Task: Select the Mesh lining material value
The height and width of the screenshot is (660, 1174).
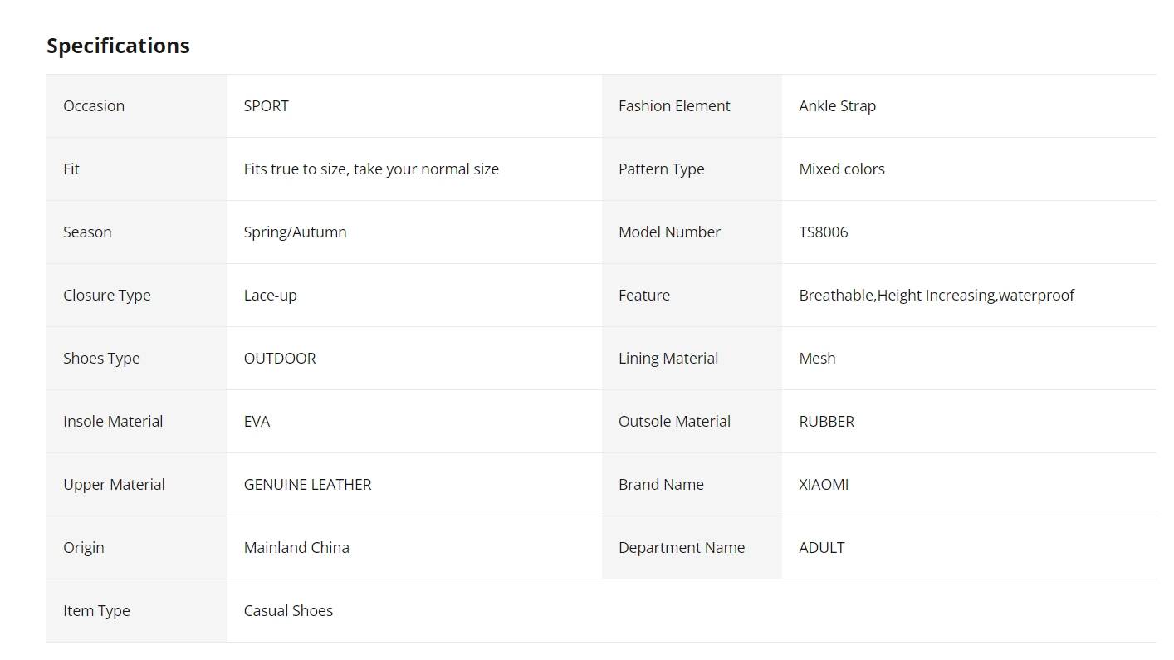Action: 818,359
